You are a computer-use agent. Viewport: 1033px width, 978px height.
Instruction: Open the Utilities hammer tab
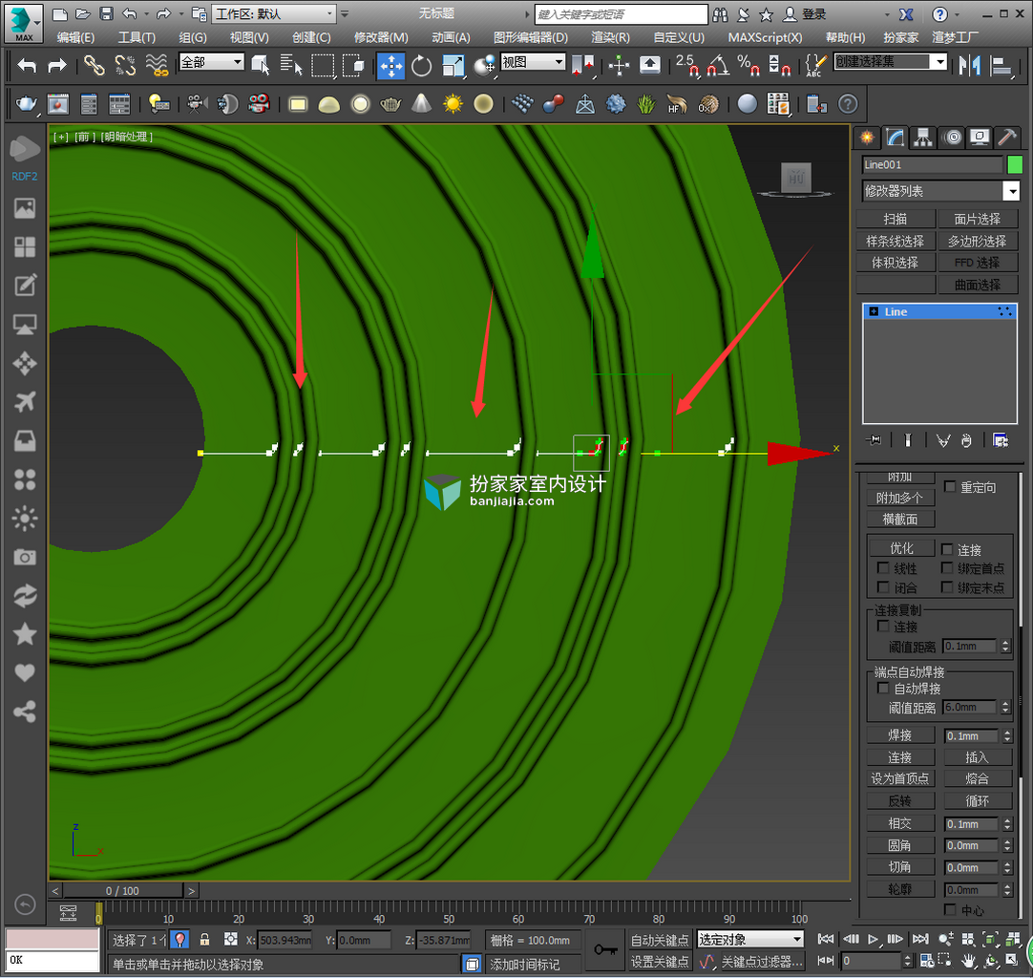coord(1006,138)
